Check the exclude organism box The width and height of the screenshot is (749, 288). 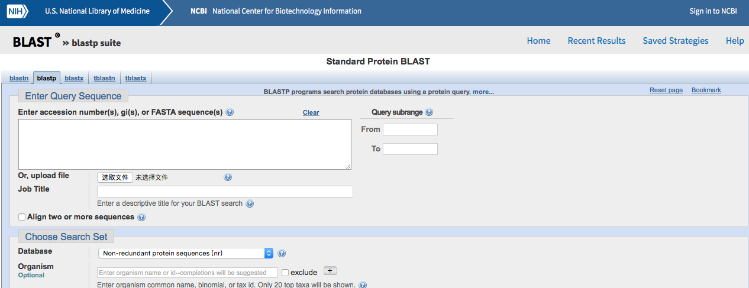point(285,273)
